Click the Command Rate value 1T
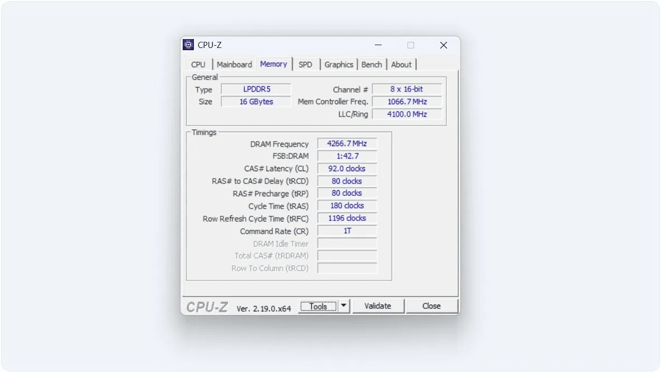This screenshot has height=372, width=661. (347, 231)
